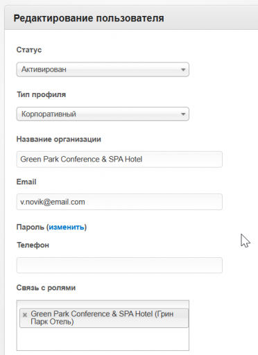Click the Green Park Conference & SPA Hotel role tag
258x355 pixels.
pyautogui.click(x=104, y=318)
